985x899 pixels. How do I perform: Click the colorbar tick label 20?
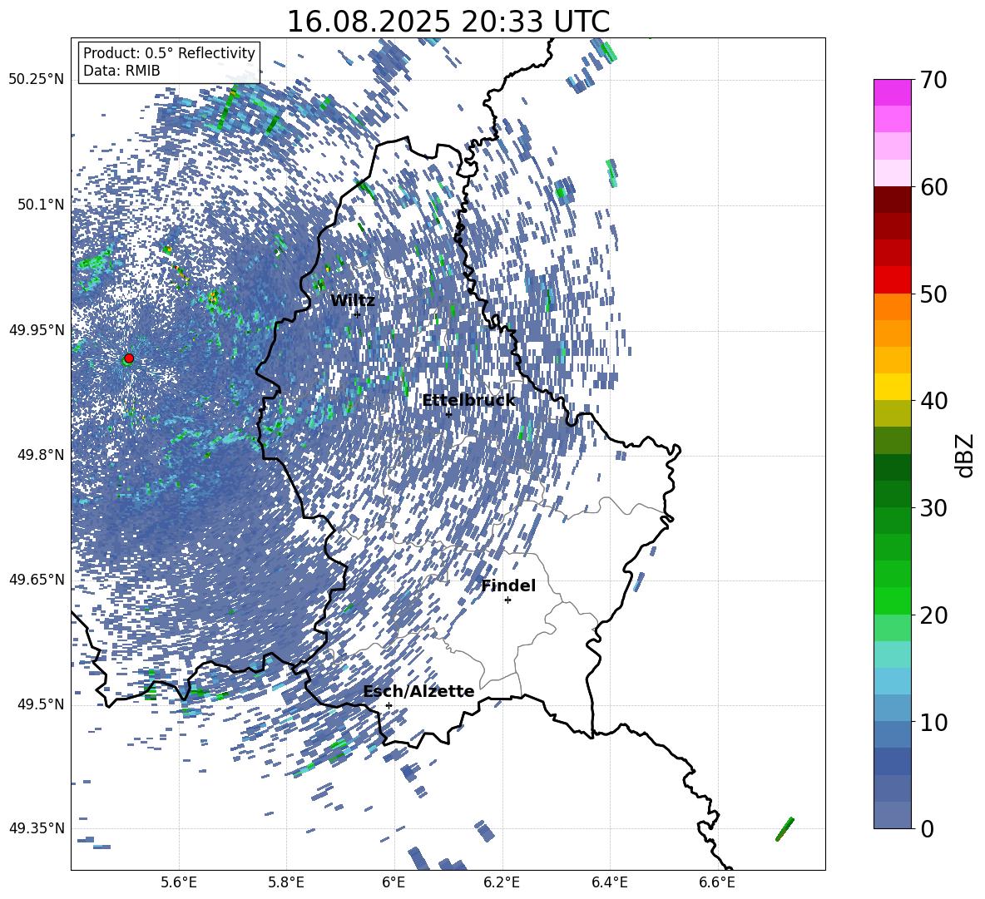pos(933,615)
